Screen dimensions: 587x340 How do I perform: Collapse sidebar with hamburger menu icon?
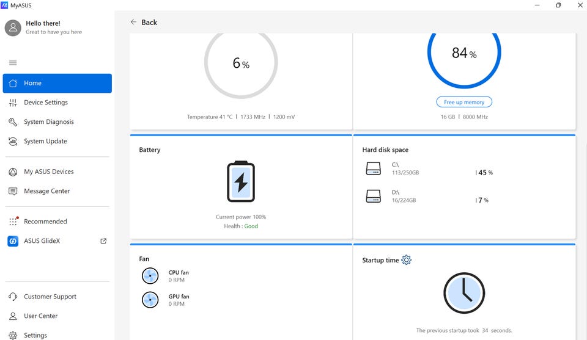pyautogui.click(x=13, y=63)
